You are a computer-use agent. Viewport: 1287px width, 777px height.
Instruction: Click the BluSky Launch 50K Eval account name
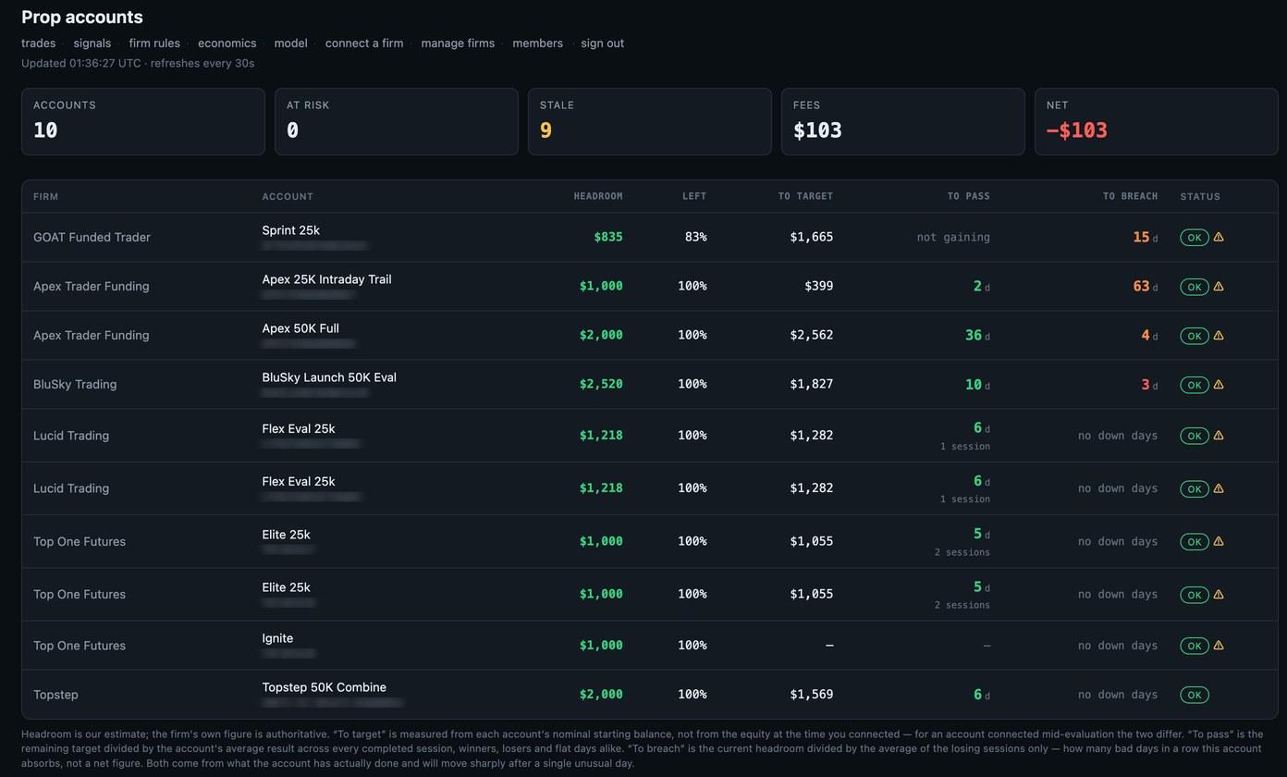[x=329, y=377]
